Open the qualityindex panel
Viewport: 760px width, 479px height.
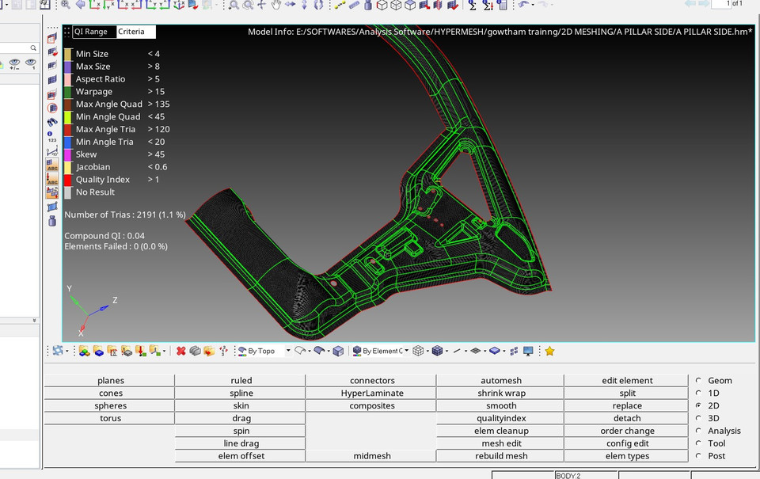[x=500, y=418]
